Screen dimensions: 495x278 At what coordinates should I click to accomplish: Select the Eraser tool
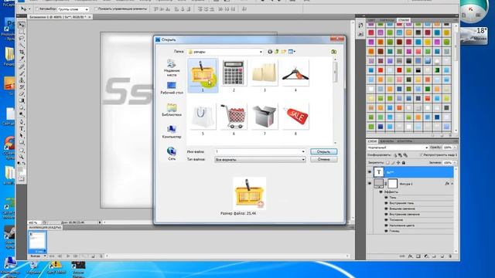pyautogui.click(x=22, y=93)
